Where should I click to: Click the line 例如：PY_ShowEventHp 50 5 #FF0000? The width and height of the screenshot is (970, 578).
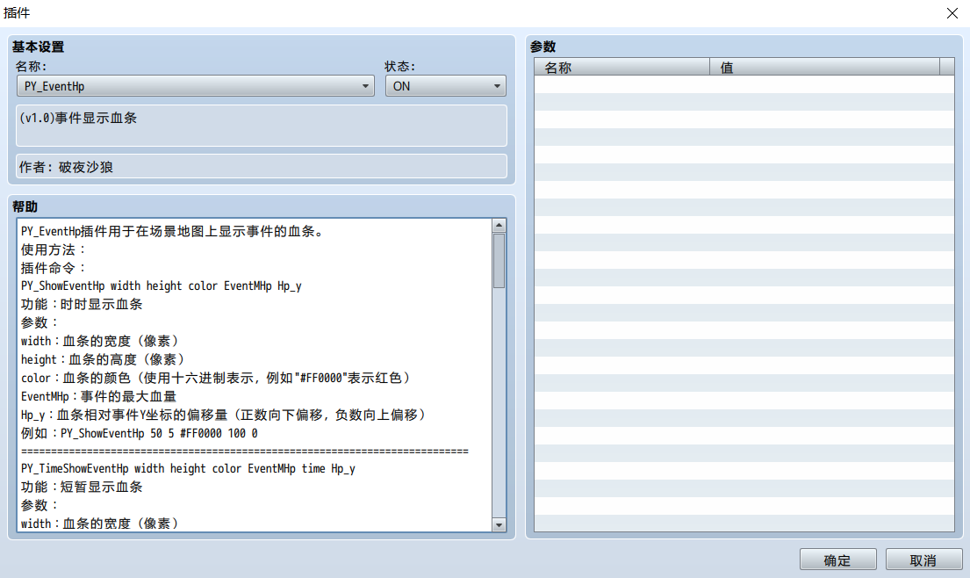140,433
